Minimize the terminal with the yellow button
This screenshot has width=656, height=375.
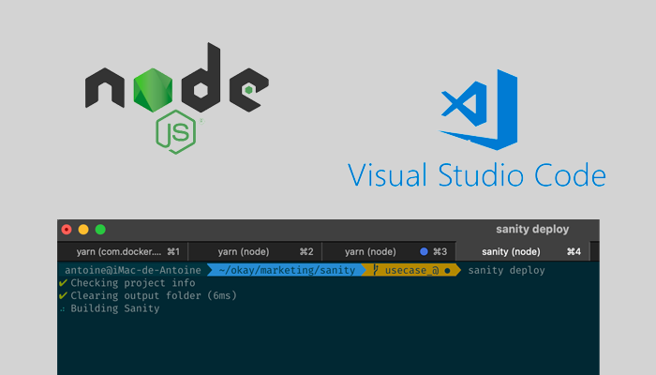[x=83, y=230]
